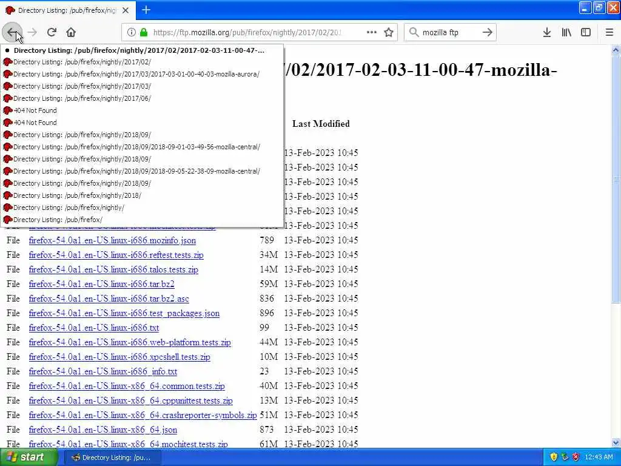Screen dimensions: 621x466
Task: Click the forward navigation arrow
Action: tap(32, 33)
